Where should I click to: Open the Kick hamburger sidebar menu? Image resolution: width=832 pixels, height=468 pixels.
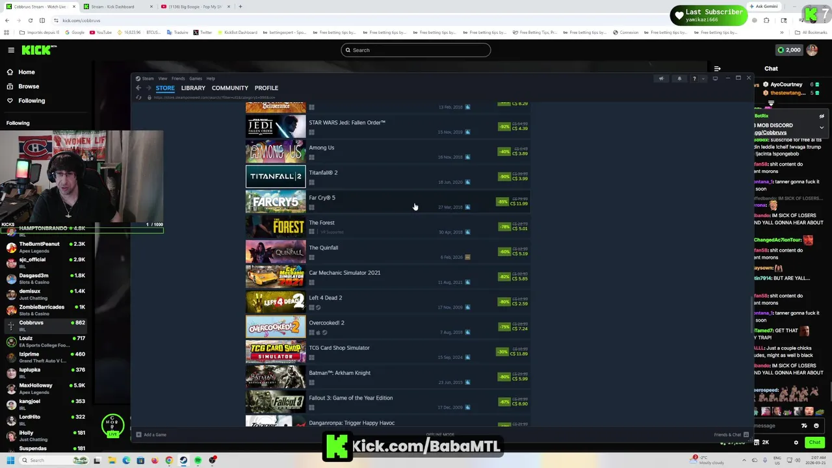point(11,50)
